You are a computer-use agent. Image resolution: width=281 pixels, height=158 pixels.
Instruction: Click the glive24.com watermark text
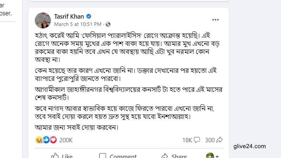click(249, 146)
